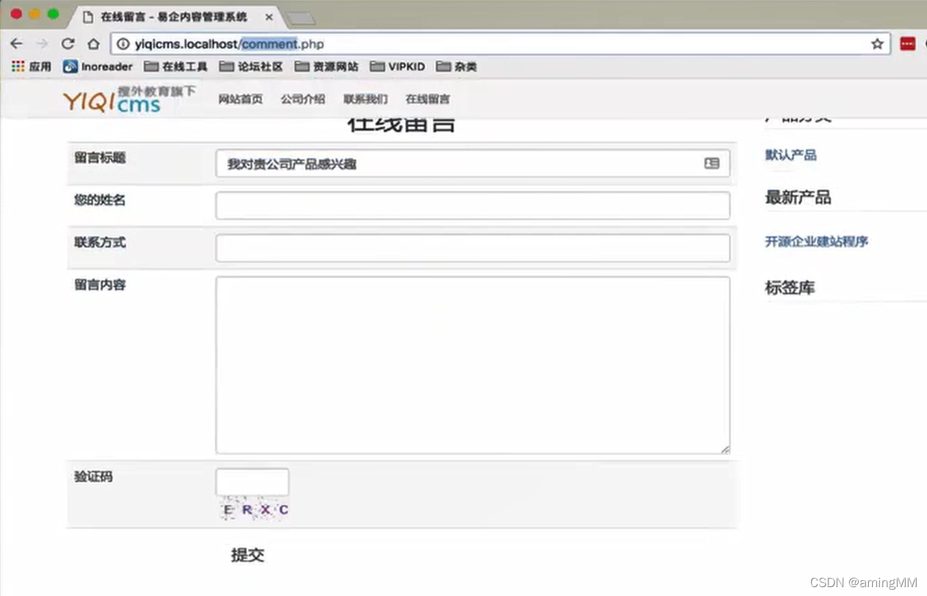Viewport: 927px width, 596px height.
Task: Open the Inoreader bookmark
Action: pyautogui.click(x=98, y=66)
